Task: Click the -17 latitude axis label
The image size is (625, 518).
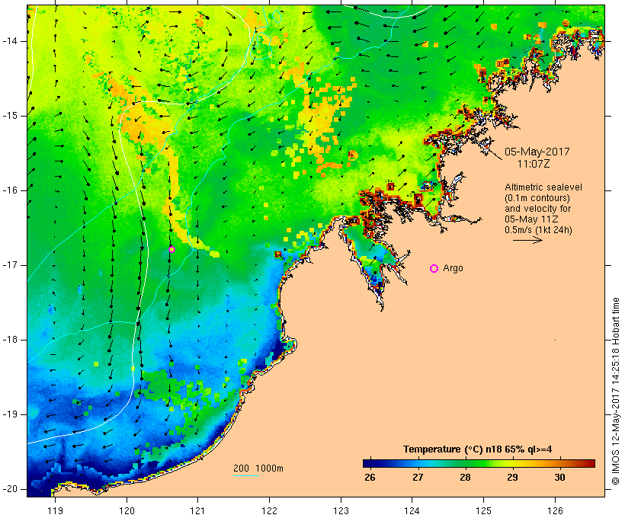Action: (10, 265)
